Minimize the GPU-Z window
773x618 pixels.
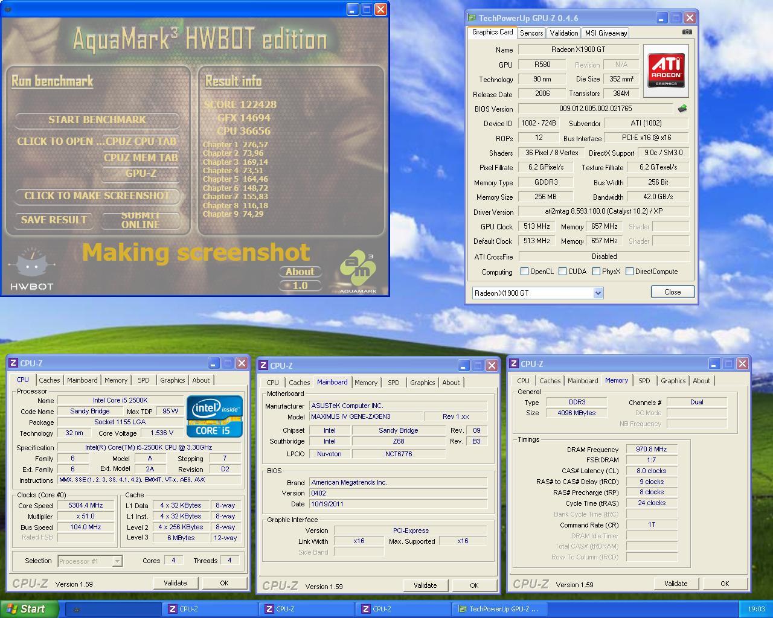tap(661, 18)
